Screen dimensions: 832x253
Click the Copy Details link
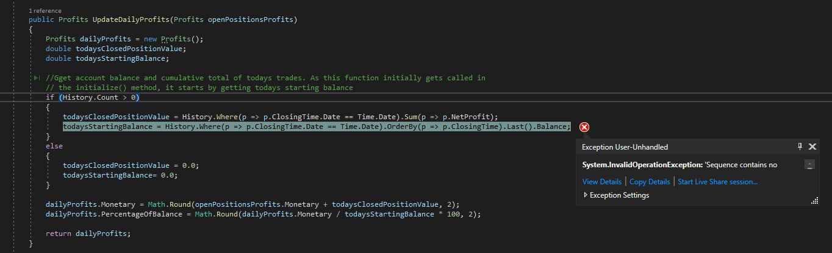[x=650, y=182]
